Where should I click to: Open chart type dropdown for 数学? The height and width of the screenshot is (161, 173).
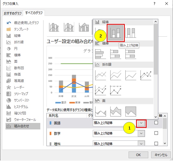click(x=141, y=134)
